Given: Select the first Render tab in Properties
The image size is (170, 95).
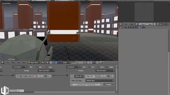Looking at the screenshot, I should (x=125, y=27).
